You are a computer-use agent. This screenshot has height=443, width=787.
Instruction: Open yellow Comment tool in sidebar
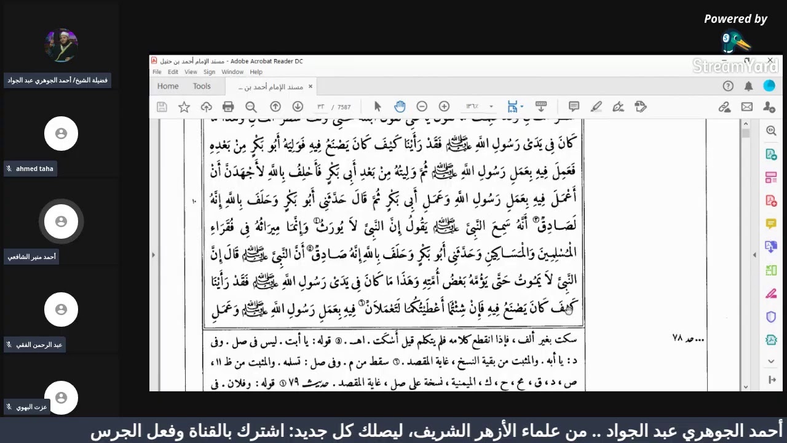[x=771, y=224]
